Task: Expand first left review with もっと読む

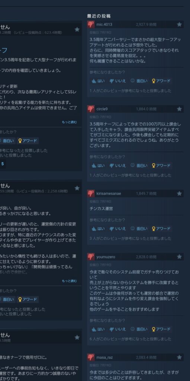Action: click(x=69, y=122)
